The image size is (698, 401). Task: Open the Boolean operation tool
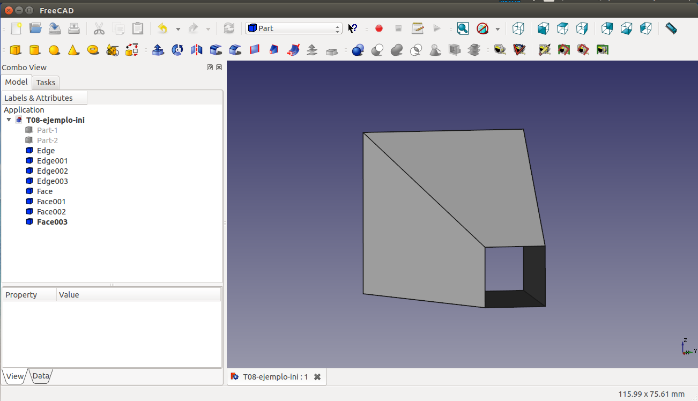pyautogui.click(x=358, y=50)
